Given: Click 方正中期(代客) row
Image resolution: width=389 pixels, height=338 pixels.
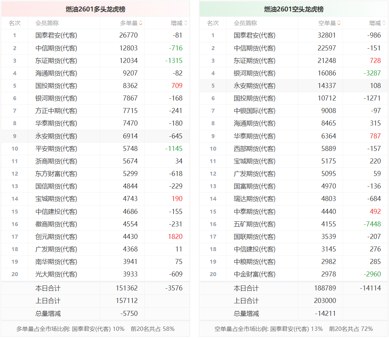Looking at the screenshot, I should coord(95,111).
